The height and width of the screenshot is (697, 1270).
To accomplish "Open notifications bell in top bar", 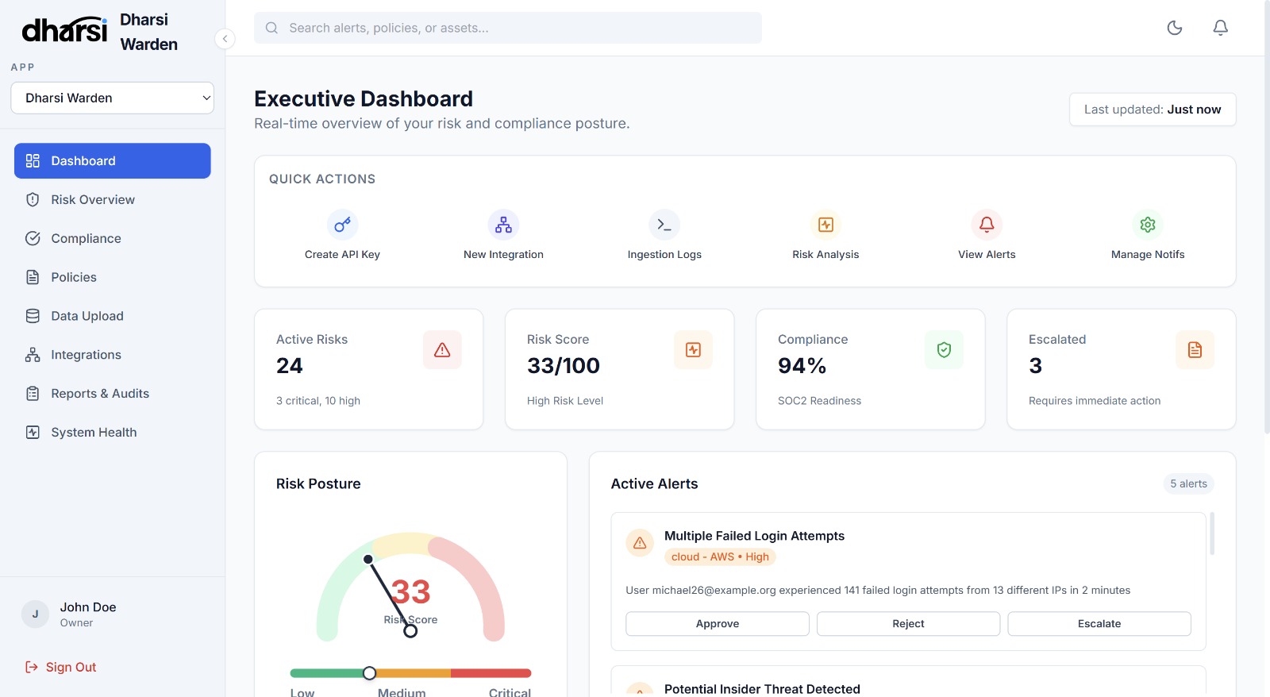I will (x=1220, y=28).
